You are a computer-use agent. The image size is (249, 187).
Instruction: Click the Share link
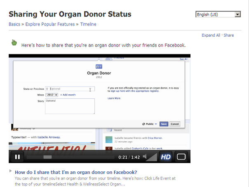click(229, 35)
